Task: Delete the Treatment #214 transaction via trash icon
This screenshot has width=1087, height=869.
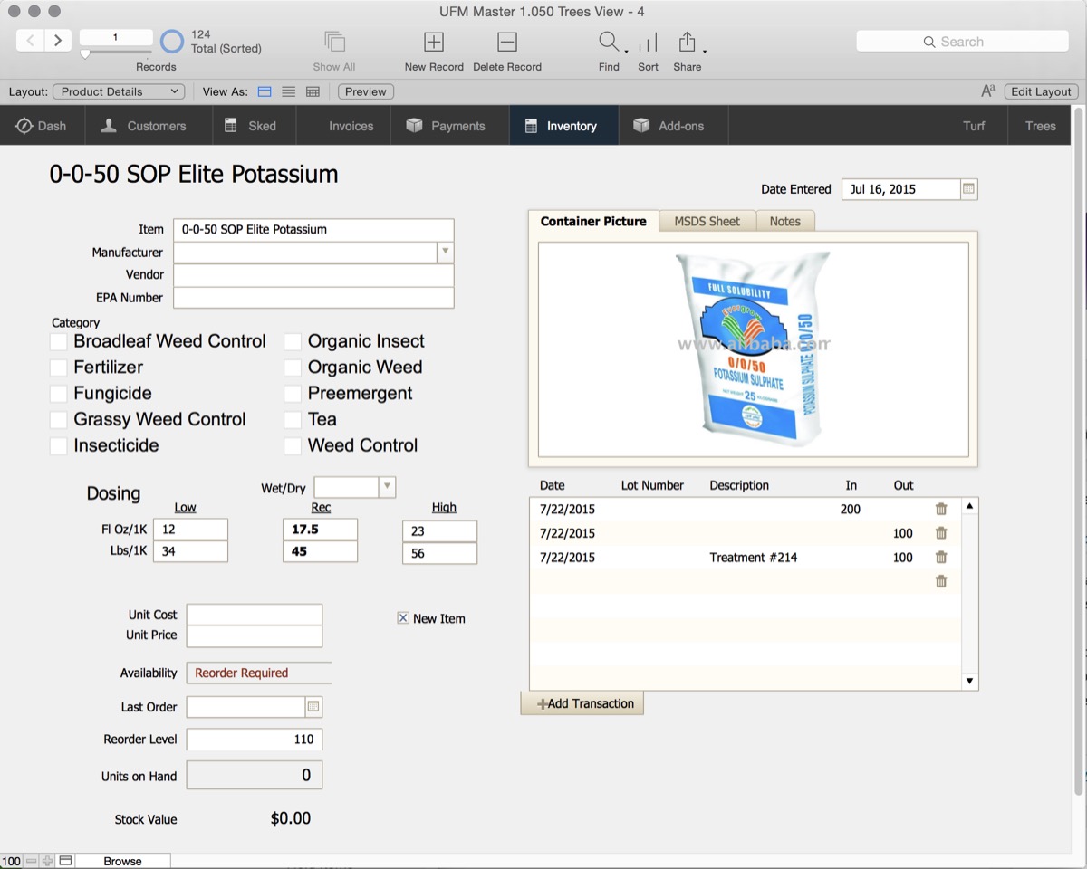Action: (x=941, y=558)
